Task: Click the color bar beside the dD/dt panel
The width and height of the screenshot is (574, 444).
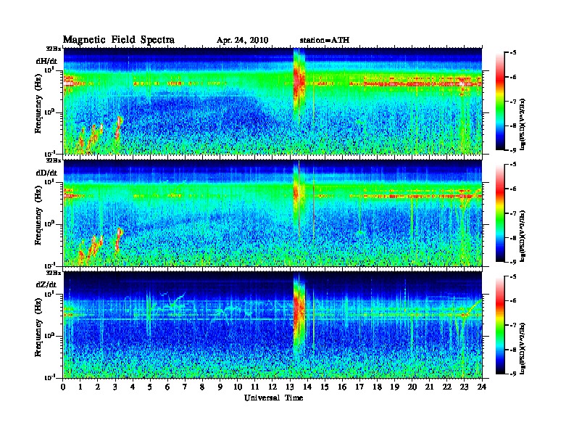Action: [x=500, y=213]
